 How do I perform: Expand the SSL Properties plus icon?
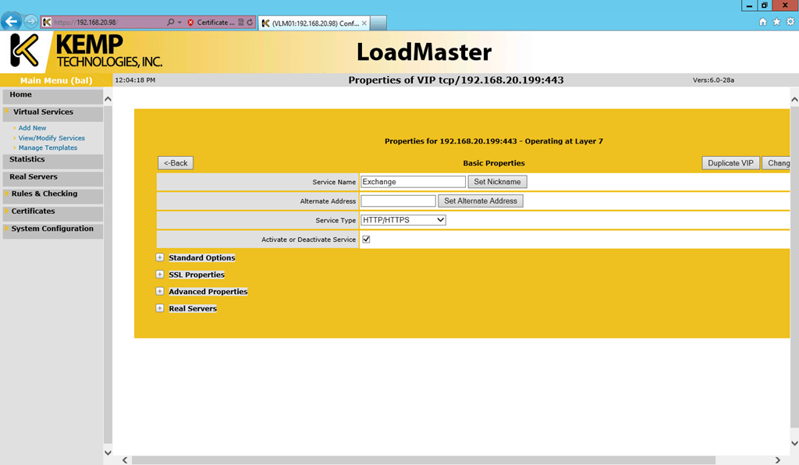159,275
